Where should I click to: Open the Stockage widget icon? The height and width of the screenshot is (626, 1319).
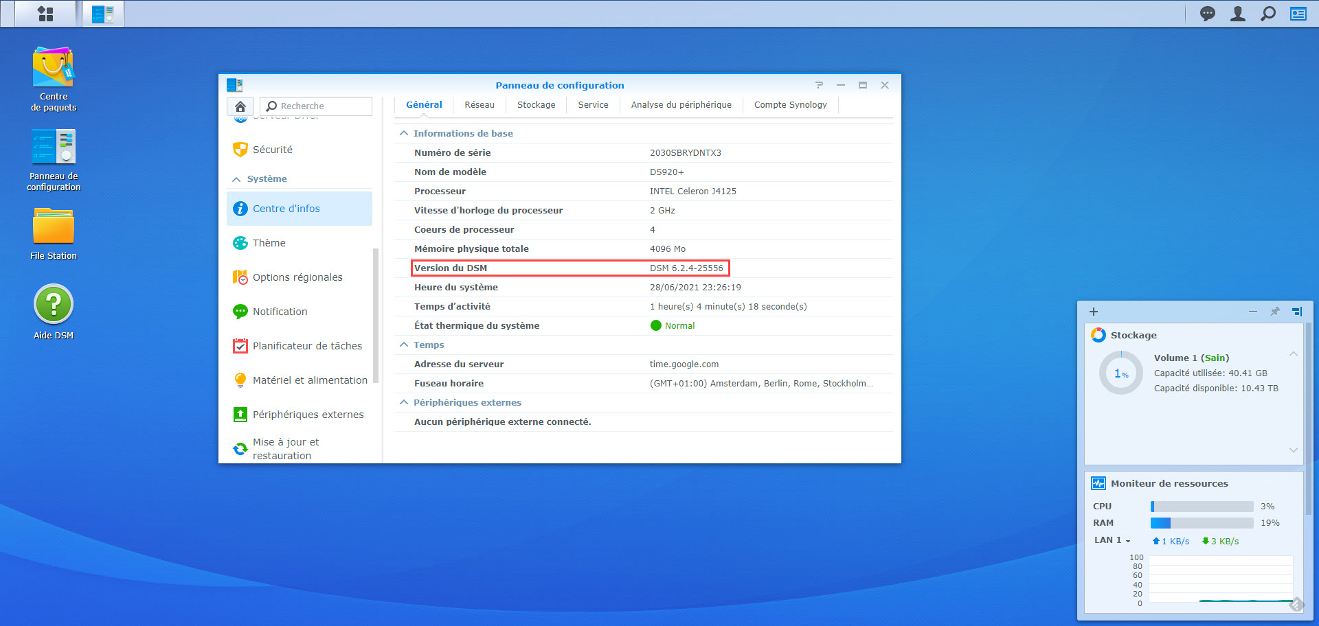(1098, 335)
